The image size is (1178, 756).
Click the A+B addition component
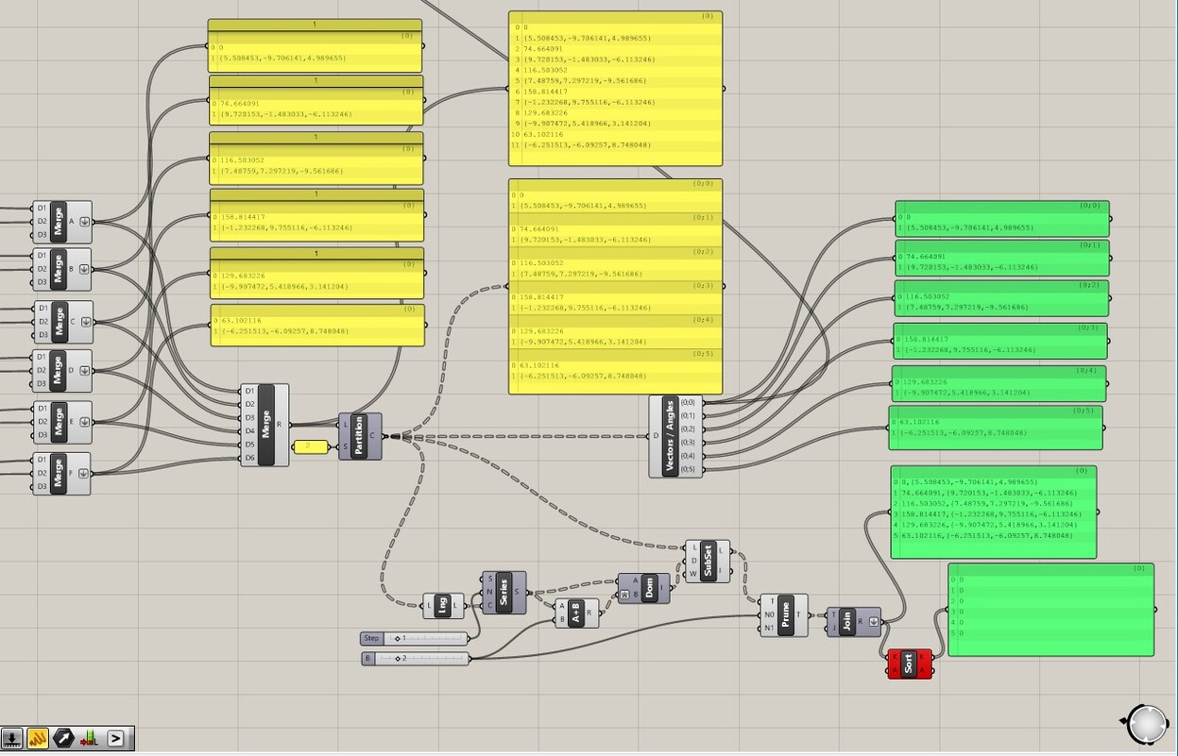pos(575,614)
